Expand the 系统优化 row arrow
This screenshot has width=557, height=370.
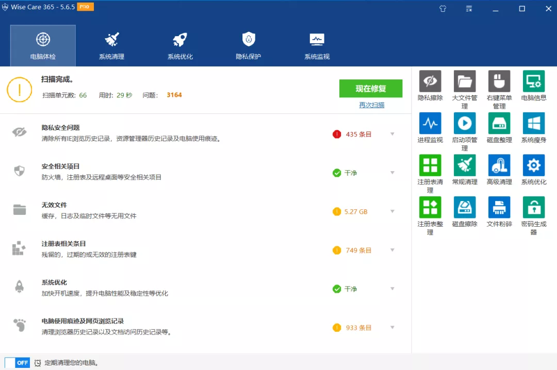click(392, 289)
